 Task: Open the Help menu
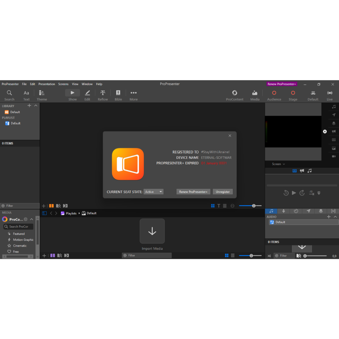click(99, 84)
